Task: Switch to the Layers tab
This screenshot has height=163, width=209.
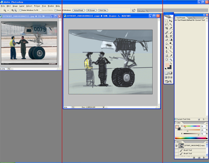Action: 190,18
